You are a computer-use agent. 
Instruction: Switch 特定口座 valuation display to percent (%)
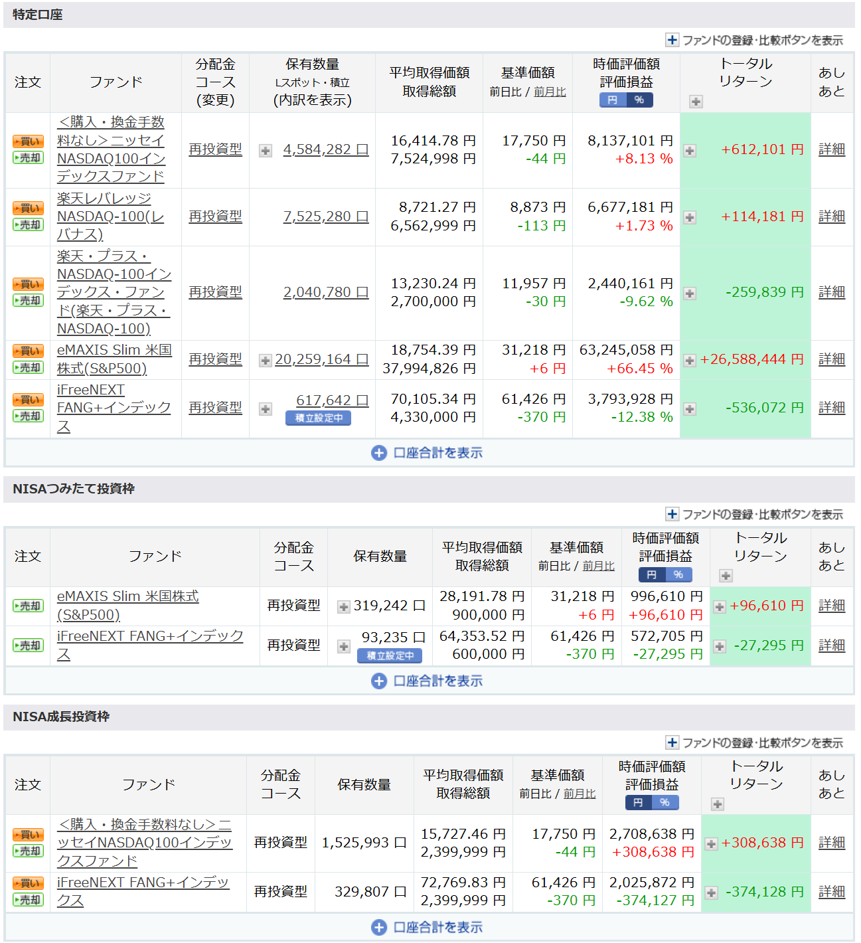[639, 100]
